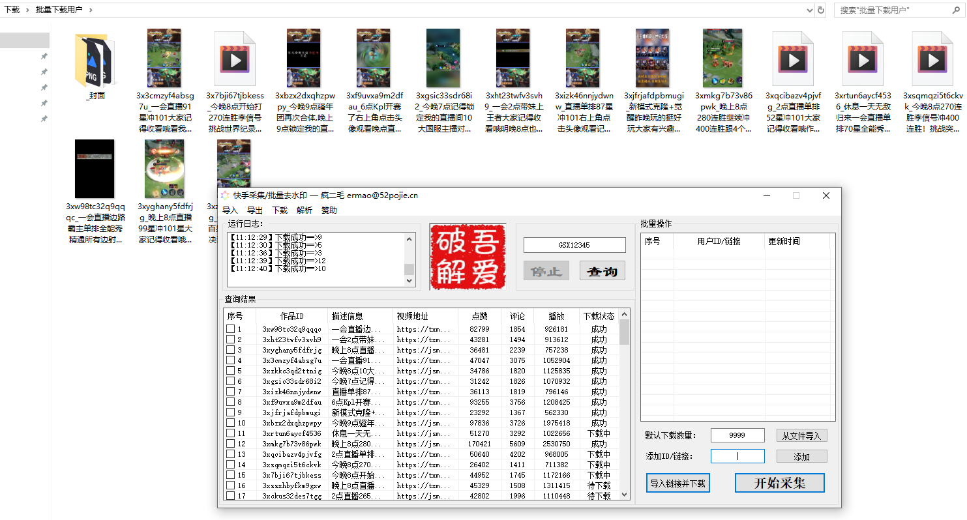Click the refresh icon beside address bar
Screen dimensions: 967x520
[x=821, y=10]
